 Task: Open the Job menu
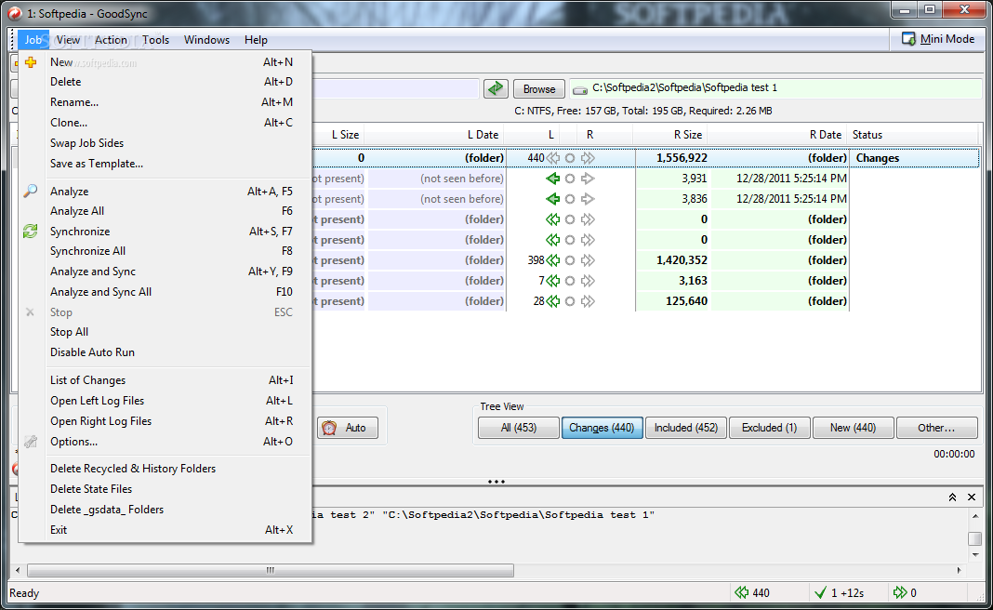pyautogui.click(x=33, y=40)
